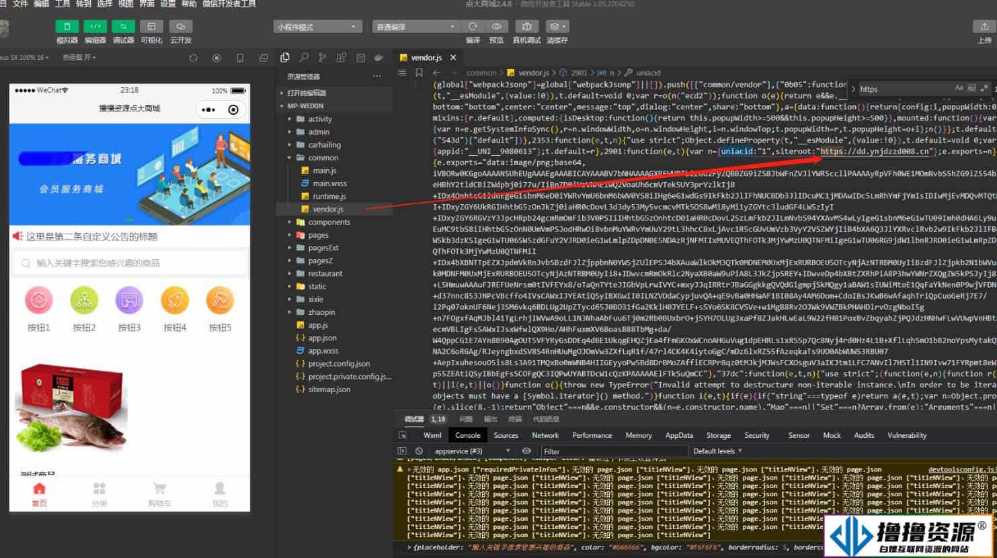
Task: Toggle the Simulator (模拟器) panel button
Action: point(67,26)
